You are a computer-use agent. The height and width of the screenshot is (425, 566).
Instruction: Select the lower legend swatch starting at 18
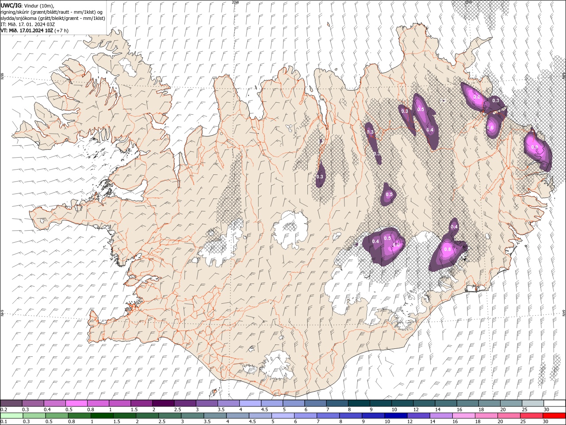coord(486,416)
